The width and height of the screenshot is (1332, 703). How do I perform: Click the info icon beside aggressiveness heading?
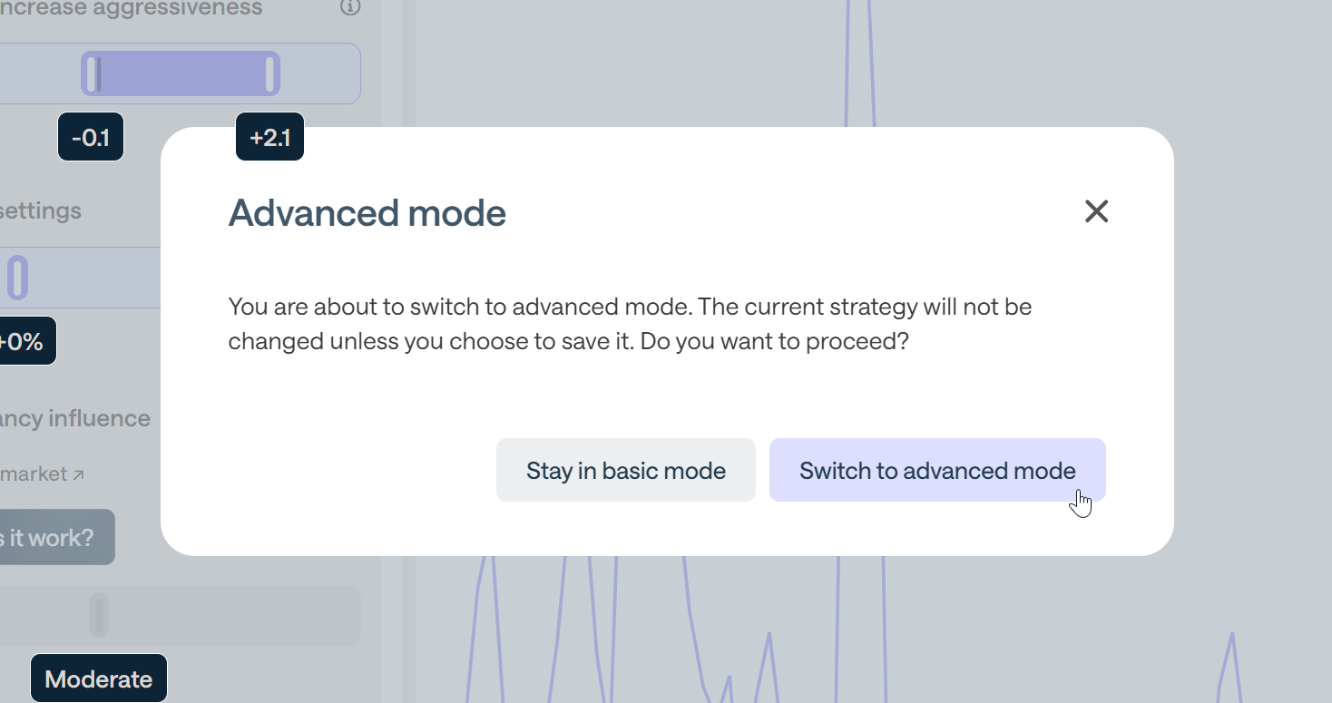pos(349,7)
